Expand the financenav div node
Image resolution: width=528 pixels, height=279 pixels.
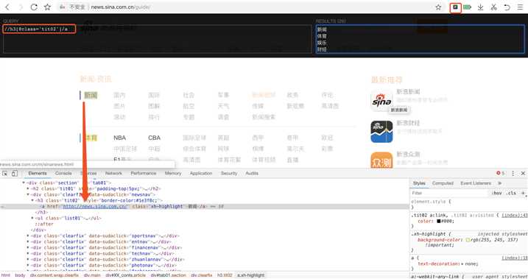pos(28,247)
